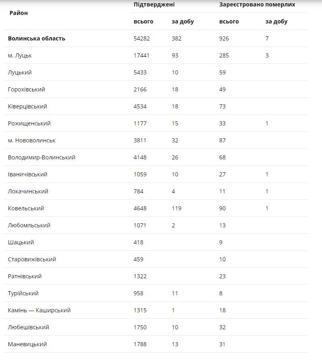Click the "Володимир-Волинський" row label
The image size is (322, 360).
pyautogui.click(x=41, y=157)
